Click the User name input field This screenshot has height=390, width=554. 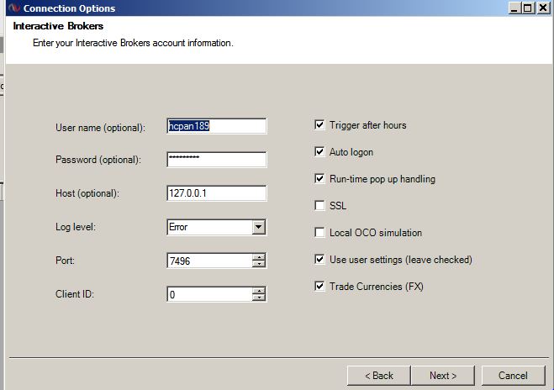(x=217, y=126)
